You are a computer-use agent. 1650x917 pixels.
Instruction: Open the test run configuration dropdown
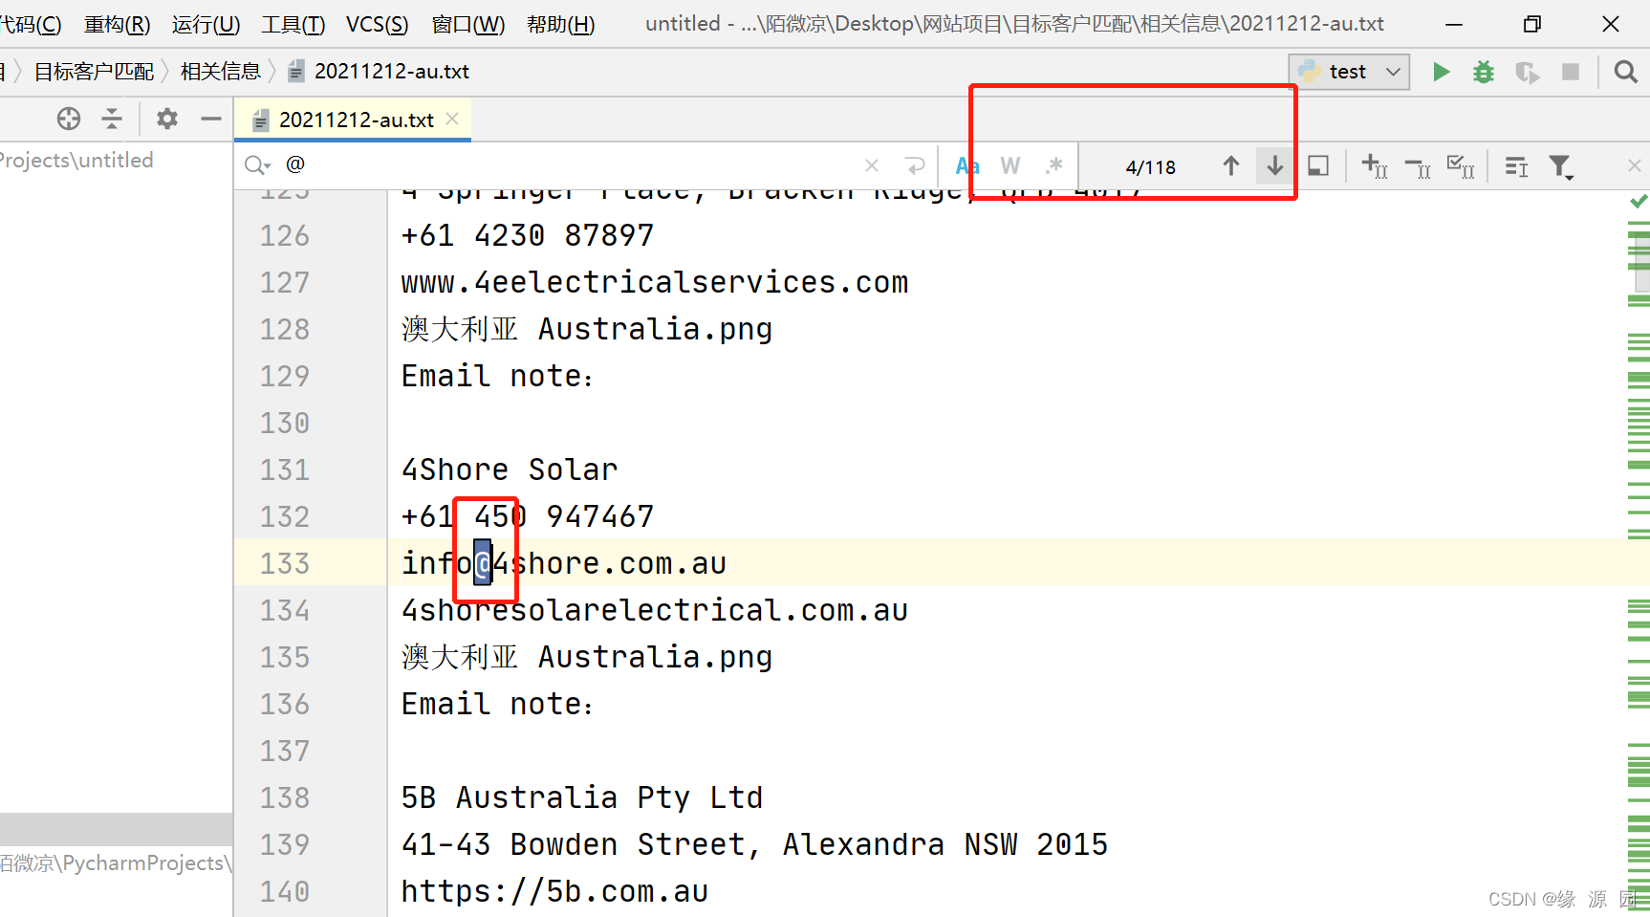point(1349,72)
